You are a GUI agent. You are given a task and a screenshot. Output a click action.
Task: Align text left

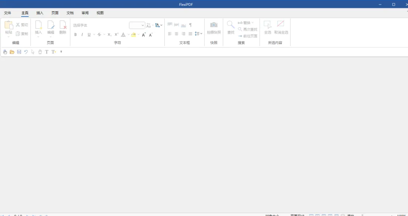(x=170, y=34)
